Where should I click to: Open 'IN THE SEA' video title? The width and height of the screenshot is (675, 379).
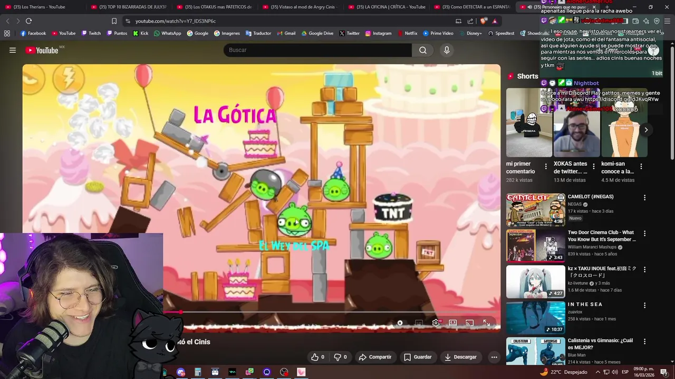(x=585, y=304)
